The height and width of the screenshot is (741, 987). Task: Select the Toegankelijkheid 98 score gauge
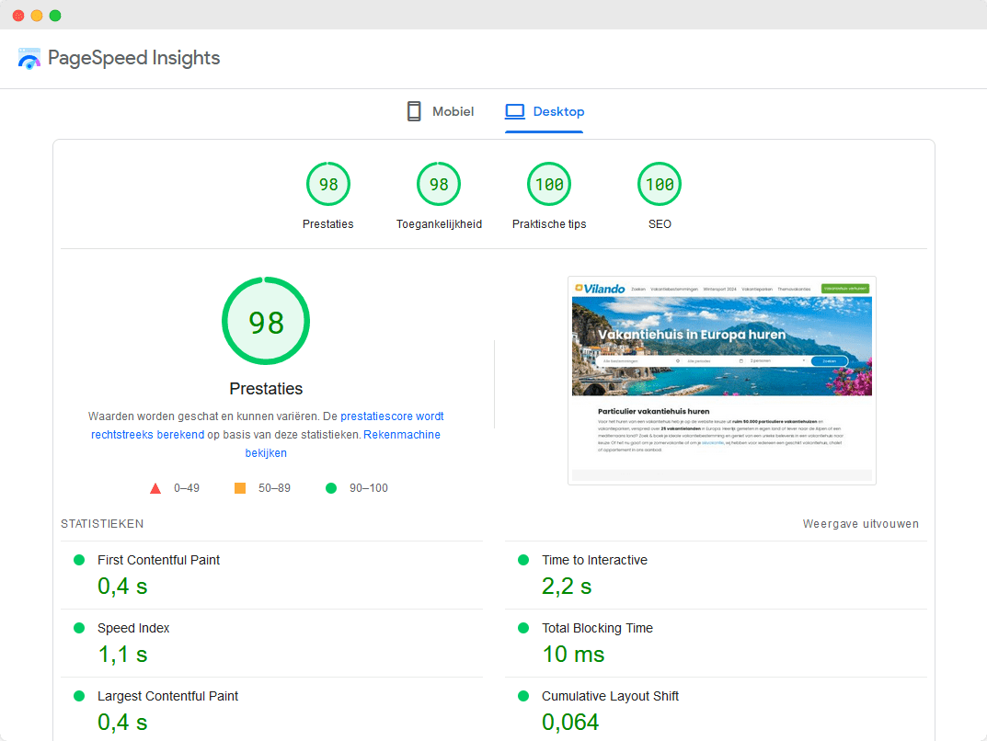pyautogui.click(x=439, y=184)
